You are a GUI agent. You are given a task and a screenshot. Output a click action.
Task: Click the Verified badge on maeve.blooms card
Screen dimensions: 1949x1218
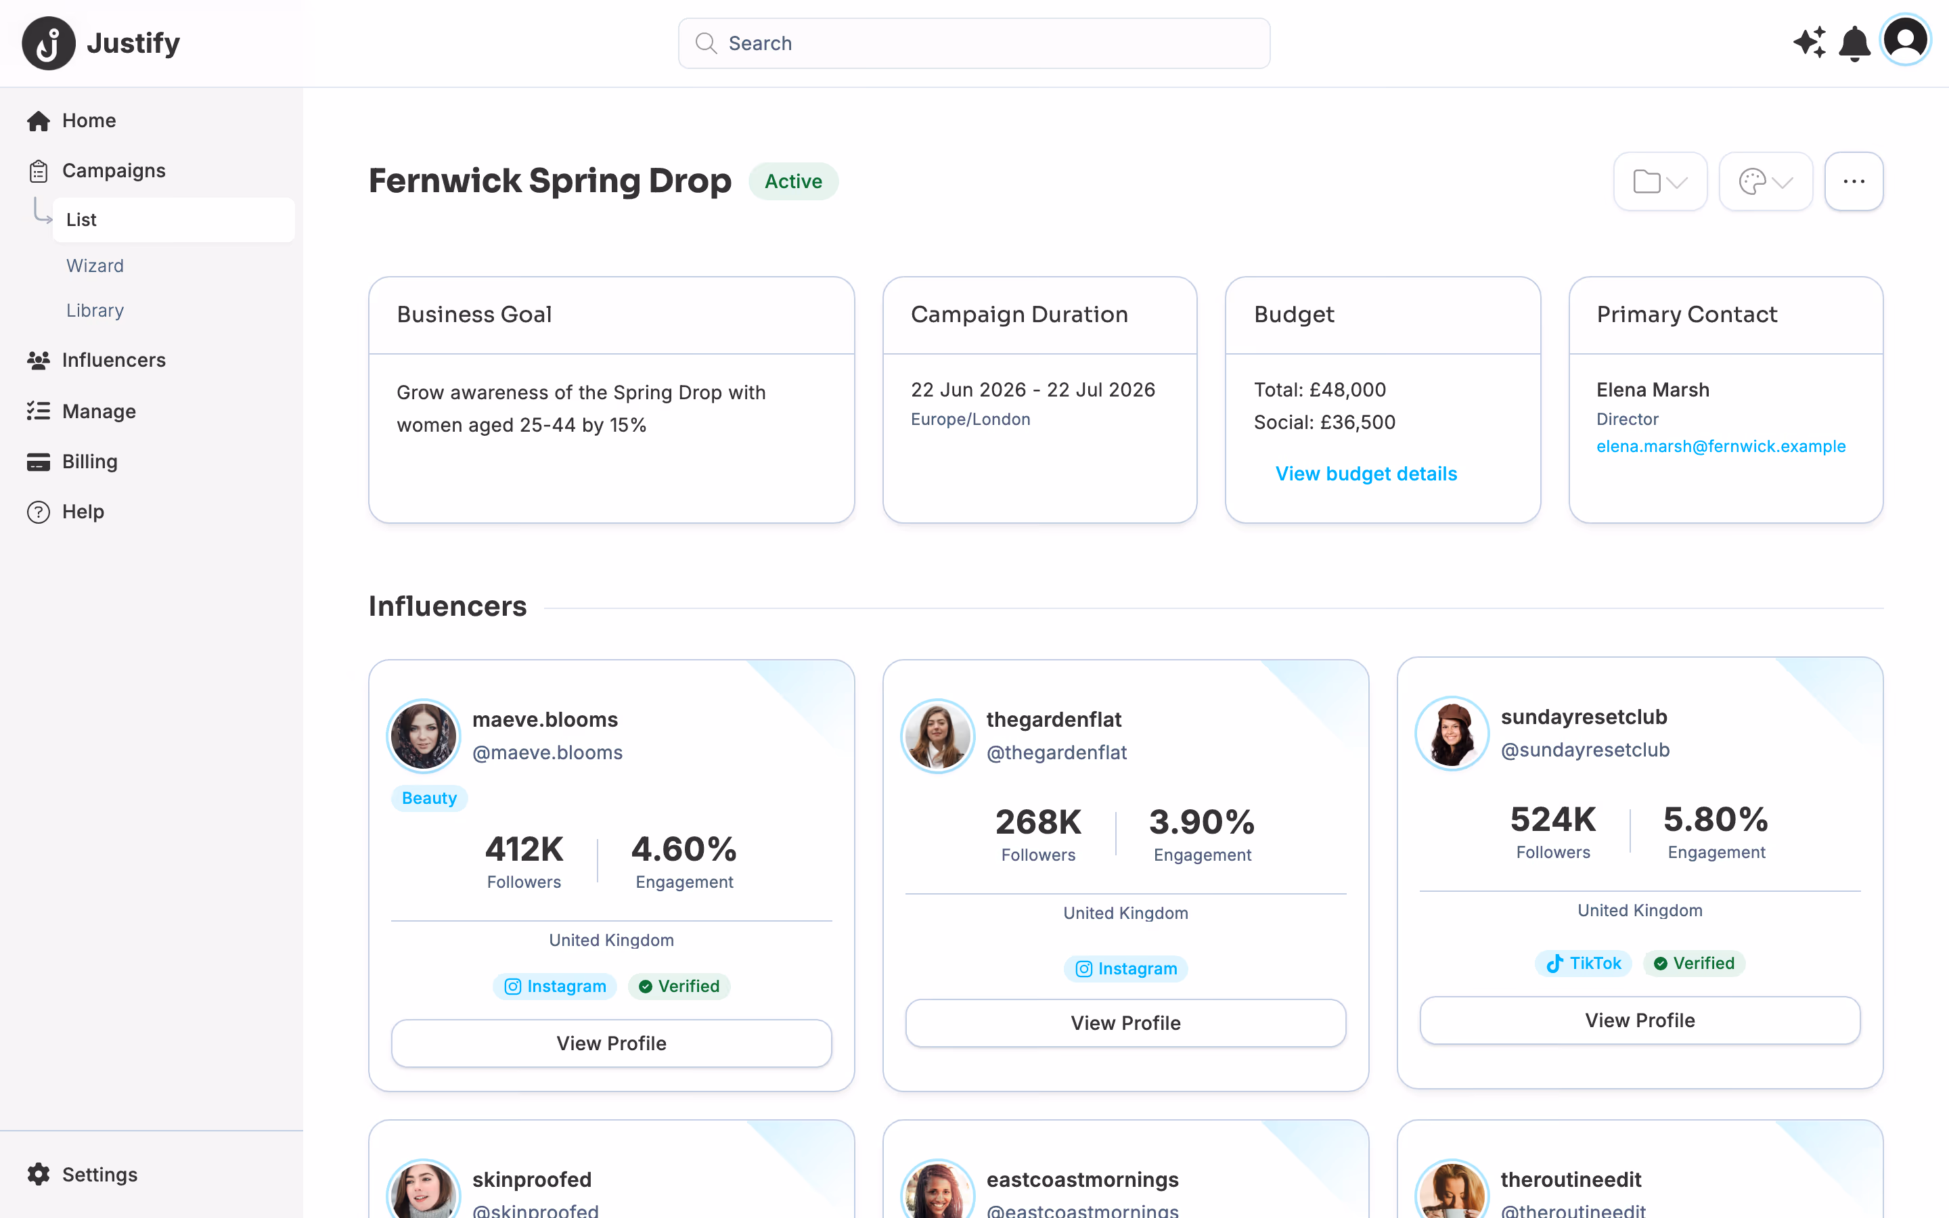point(679,986)
